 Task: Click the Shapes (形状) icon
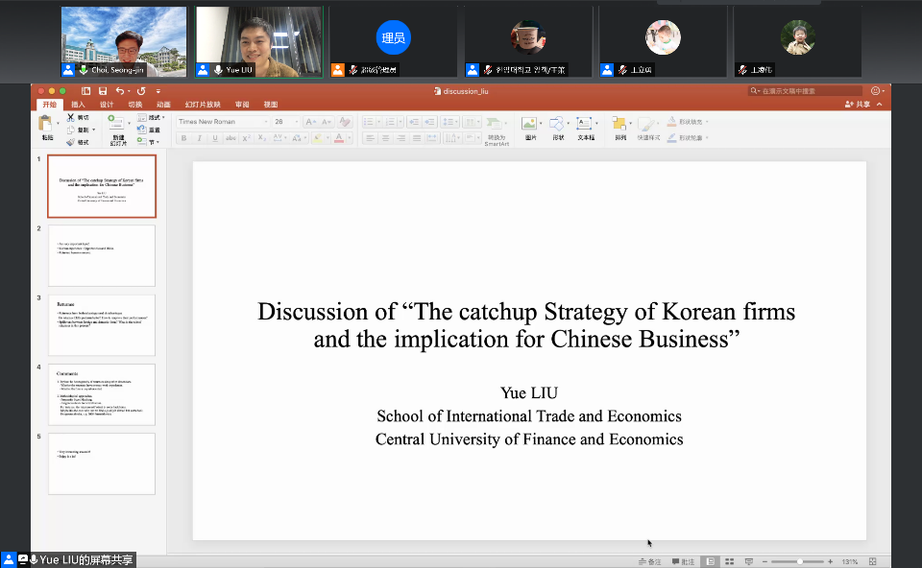coord(557,124)
